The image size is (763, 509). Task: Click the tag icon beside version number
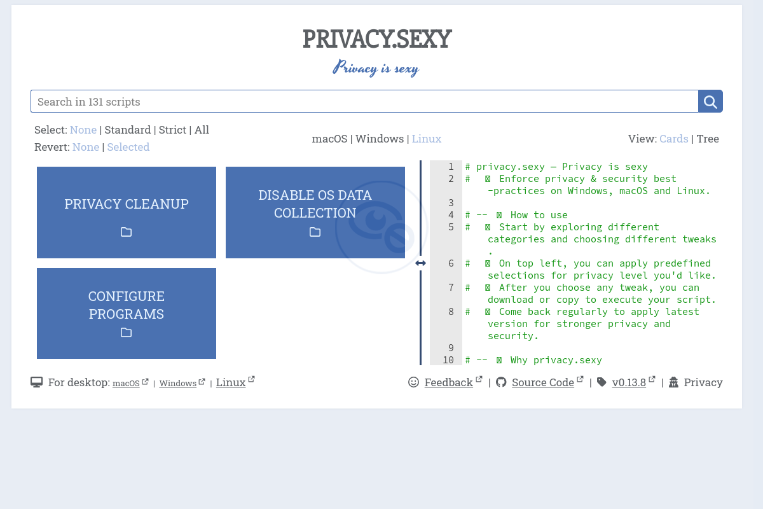tap(601, 382)
